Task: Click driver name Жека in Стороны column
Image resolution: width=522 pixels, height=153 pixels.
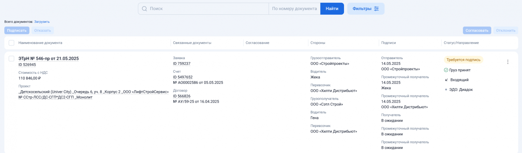Action: 315,77
